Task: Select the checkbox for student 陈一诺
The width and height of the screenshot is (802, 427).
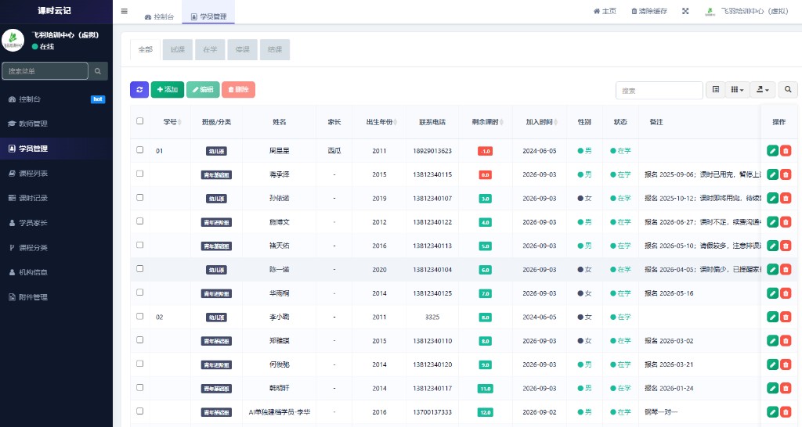Action: pos(140,269)
